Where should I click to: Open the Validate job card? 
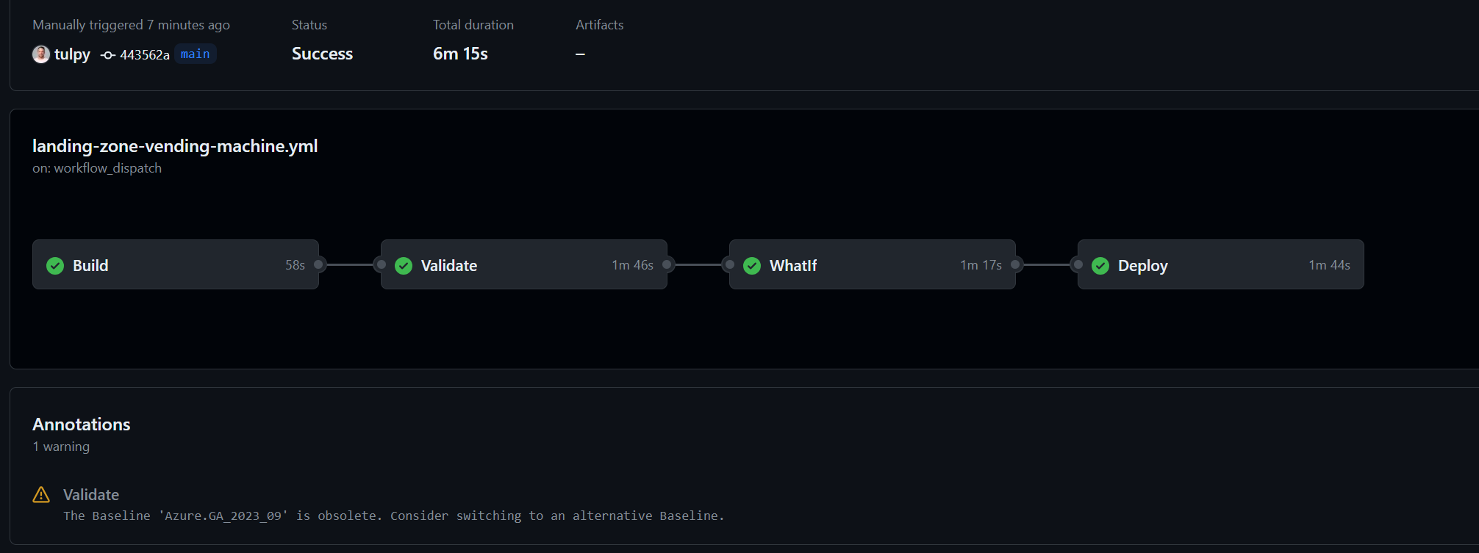524,264
